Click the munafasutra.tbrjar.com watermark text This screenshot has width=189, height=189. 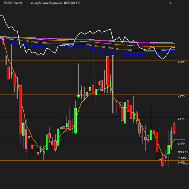pos(46,3)
